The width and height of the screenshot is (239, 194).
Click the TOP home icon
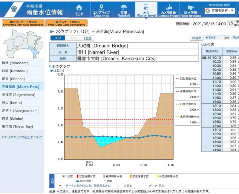pos(79,8)
